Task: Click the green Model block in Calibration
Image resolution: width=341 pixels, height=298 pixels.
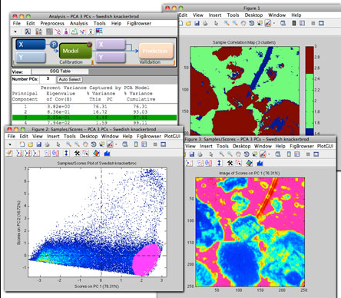Action: pos(75,51)
